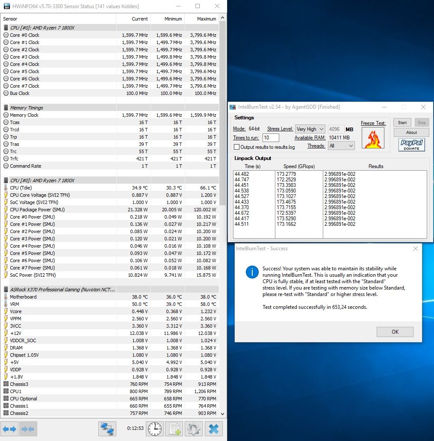Select the SoC Voltage (SVI2 TFN) row
The image size is (434, 441).
point(110,202)
